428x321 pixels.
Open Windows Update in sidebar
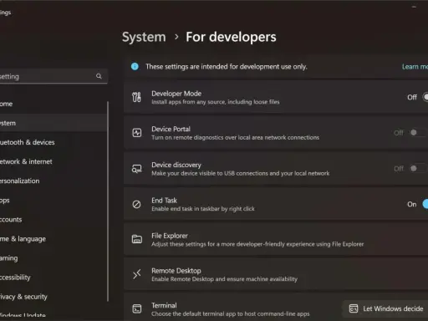tap(53, 315)
